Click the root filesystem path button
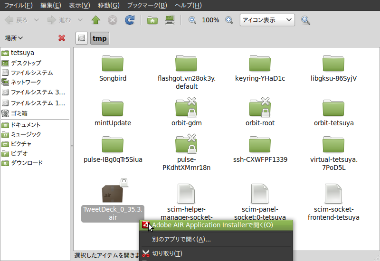 coord(82,38)
